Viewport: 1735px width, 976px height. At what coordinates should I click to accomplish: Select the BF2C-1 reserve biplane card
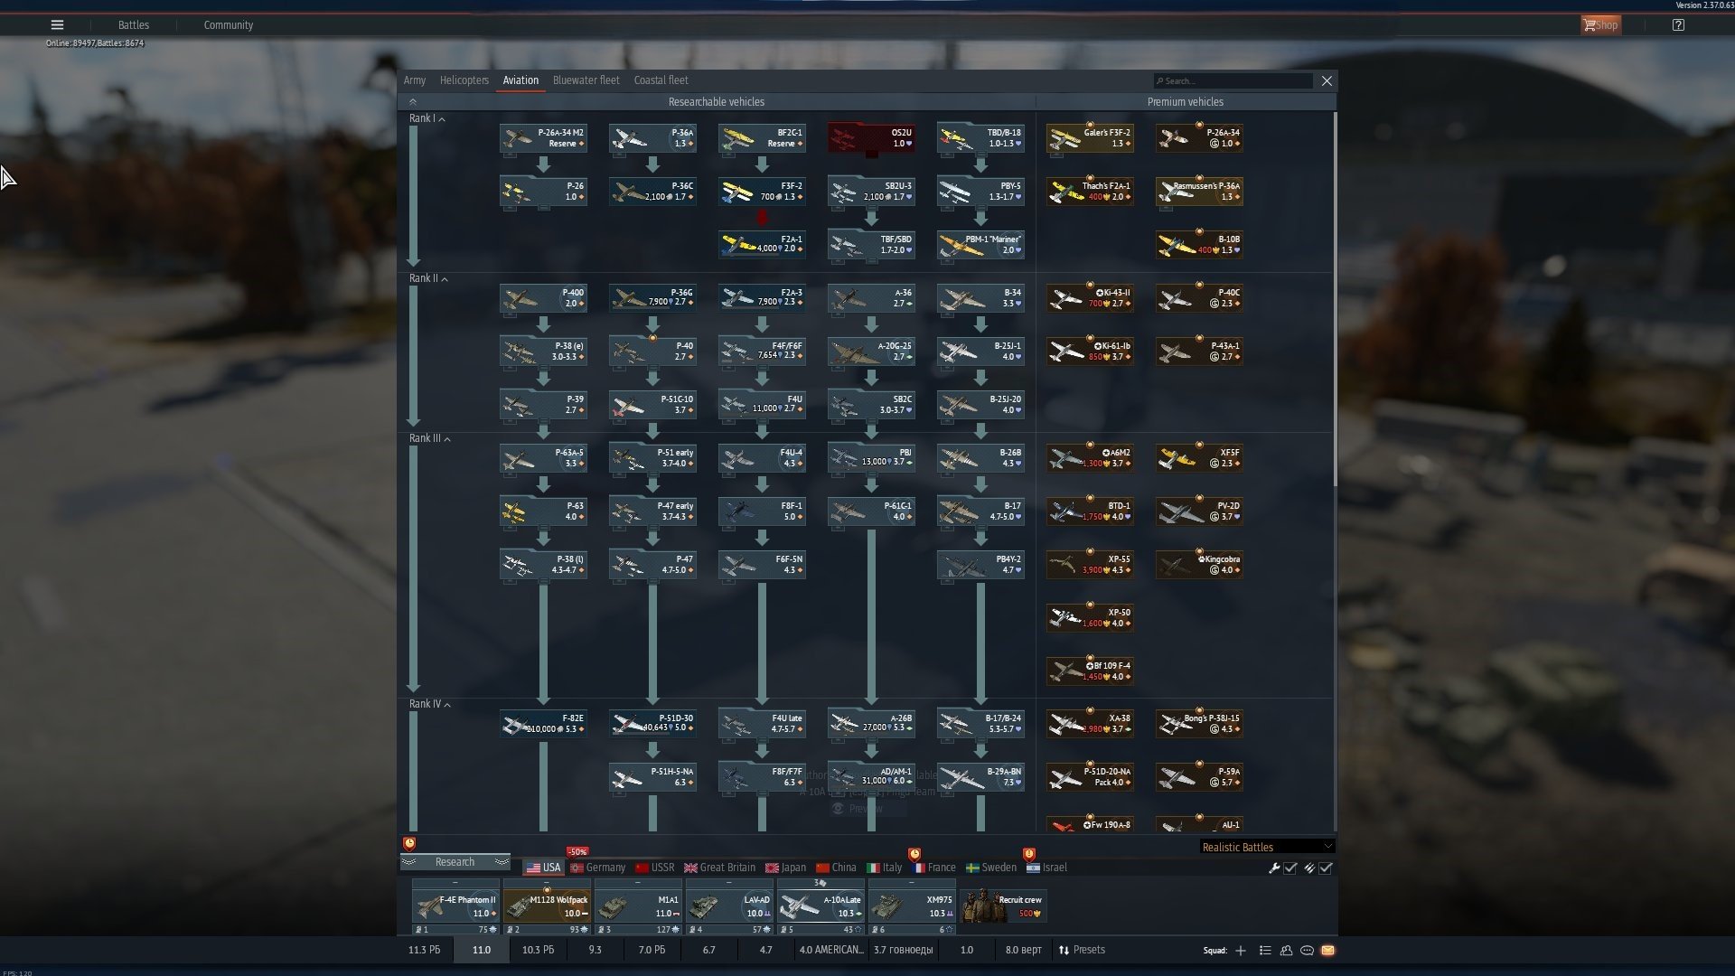pos(762,137)
